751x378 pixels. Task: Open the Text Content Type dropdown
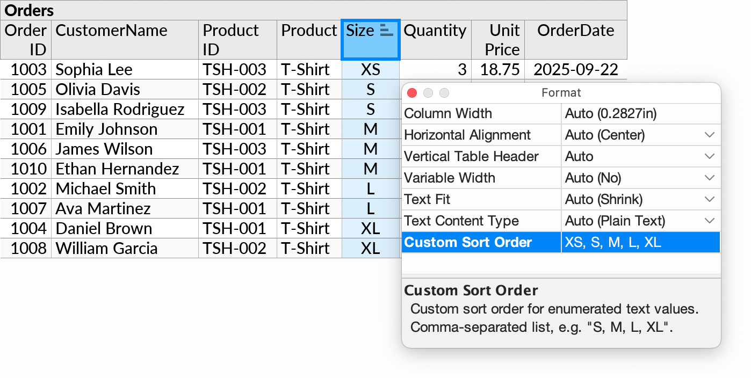click(709, 221)
